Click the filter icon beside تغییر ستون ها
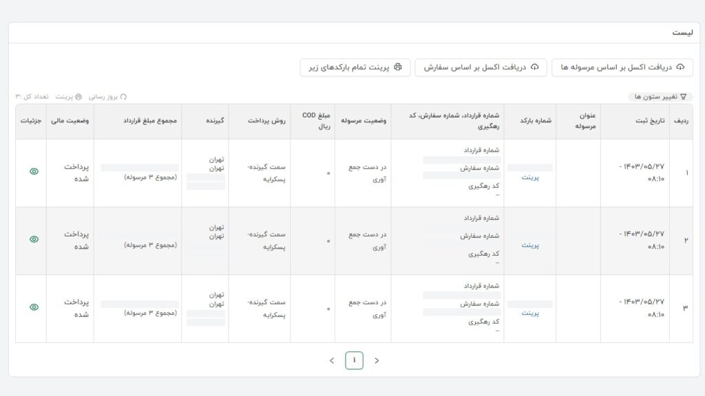The width and height of the screenshot is (705, 396). pyautogui.click(x=683, y=97)
